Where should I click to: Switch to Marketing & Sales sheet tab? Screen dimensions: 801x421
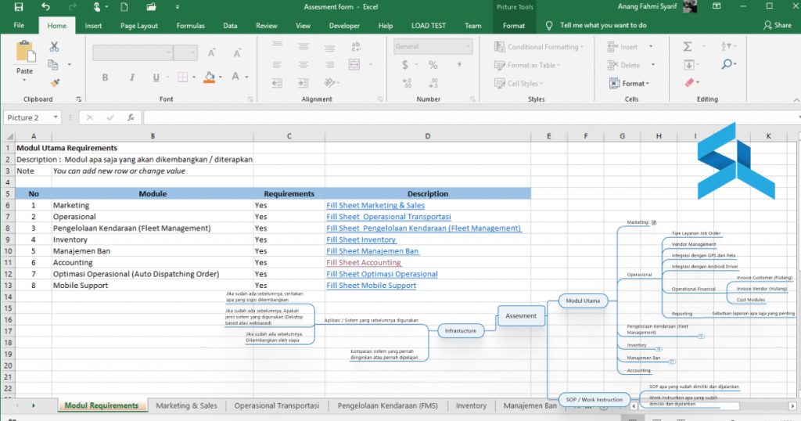coord(186,405)
